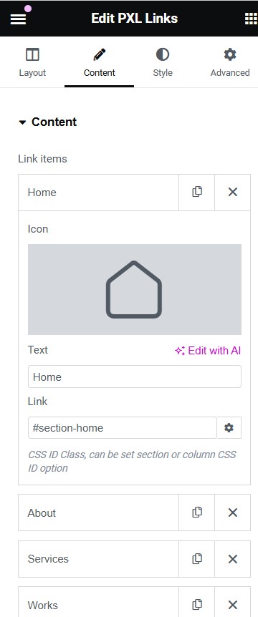Remove the Works link item
258x617 pixels.
[x=233, y=604]
